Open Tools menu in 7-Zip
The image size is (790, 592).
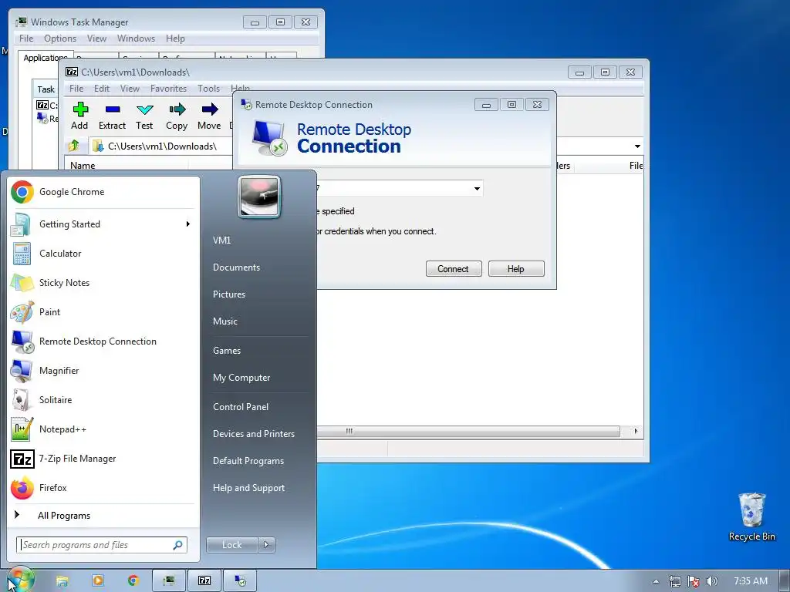(208, 89)
